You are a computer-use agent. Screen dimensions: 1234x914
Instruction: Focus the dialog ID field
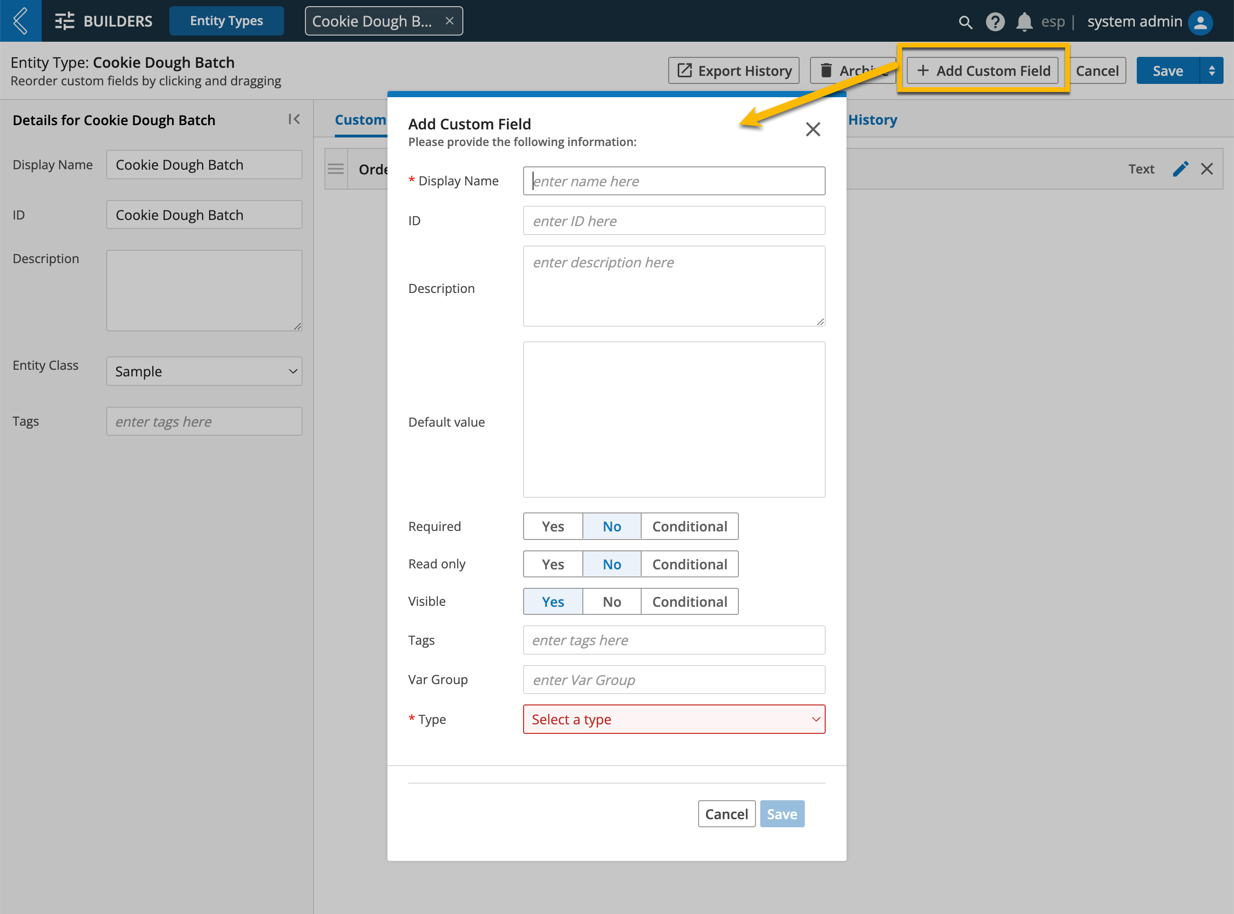click(674, 221)
